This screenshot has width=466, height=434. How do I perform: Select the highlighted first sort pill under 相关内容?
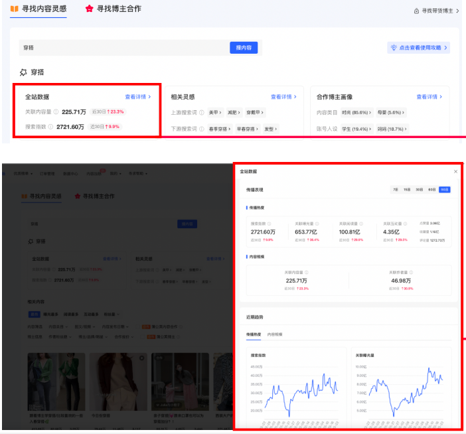(x=34, y=315)
